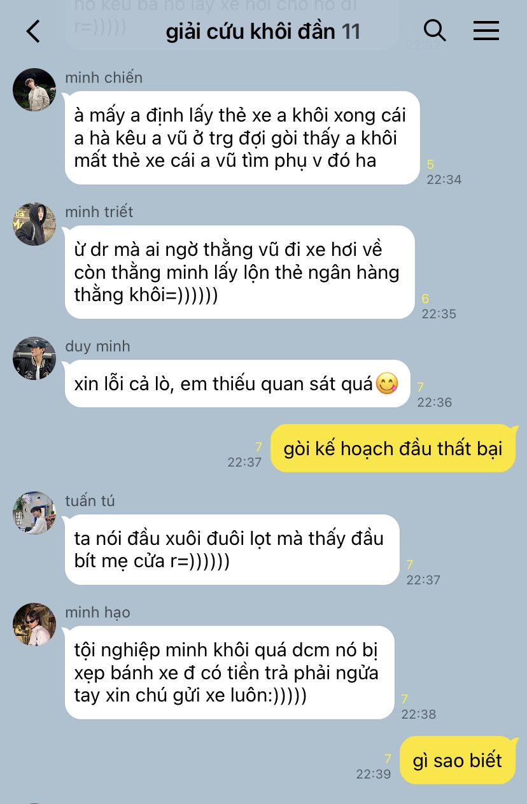The width and height of the screenshot is (527, 804).
Task: Tap minh chiến's message about thẻ xe
Action: [242, 138]
